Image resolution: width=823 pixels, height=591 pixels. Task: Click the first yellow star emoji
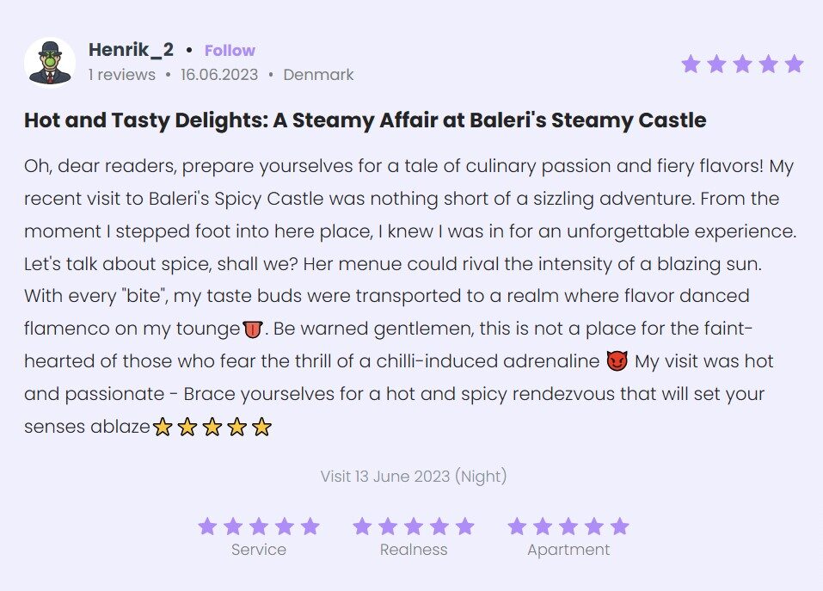pyautogui.click(x=163, y=427)
